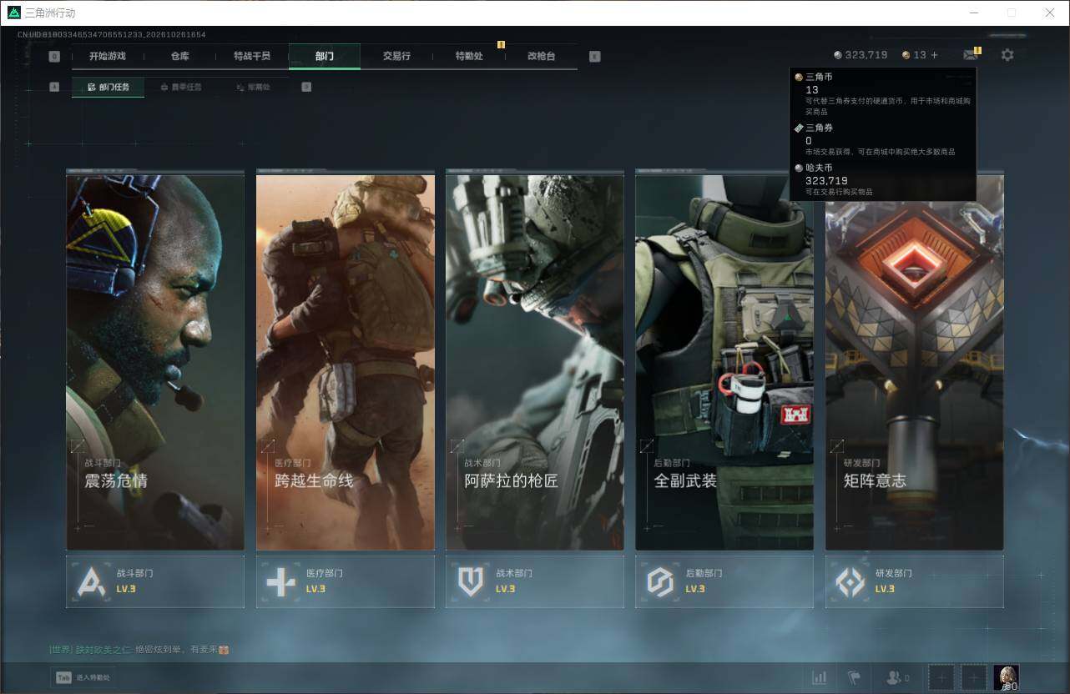Open the player avatar portrait
Screen dimensions: 1070x694
pyautogui.click(x=1007, y=678)
